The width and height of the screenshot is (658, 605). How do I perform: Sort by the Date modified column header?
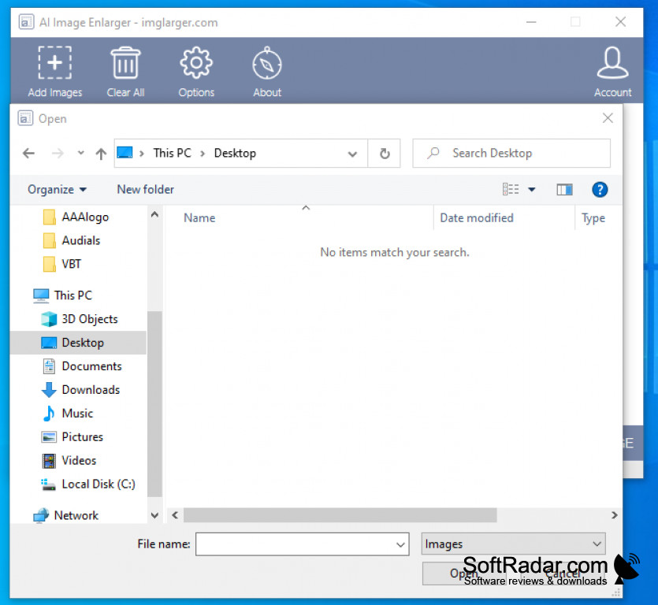pos(477,218)
